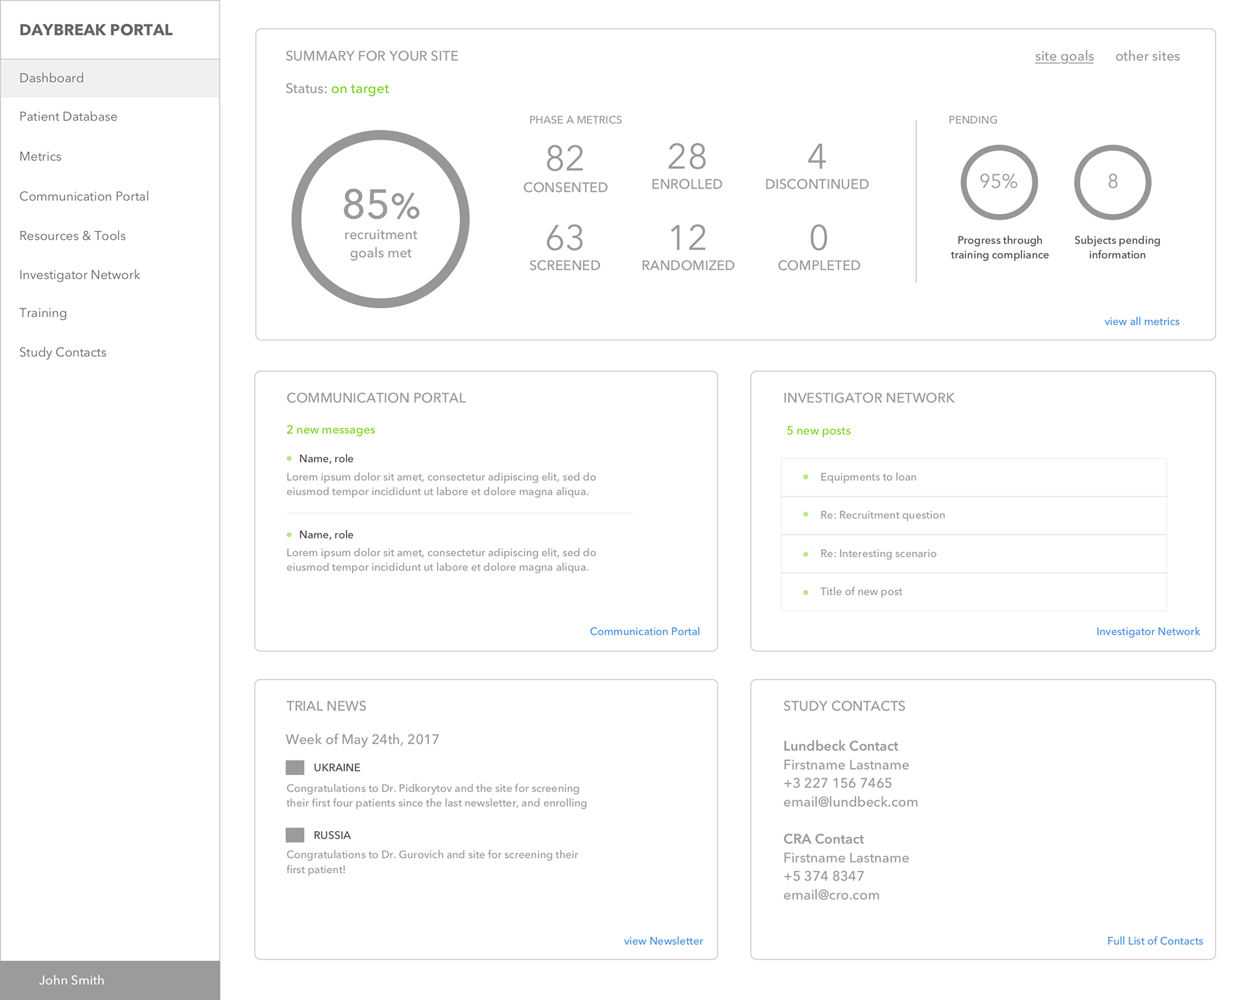Open Patient Database in sidebar
Image resolution: width=1252 pixels, height=1000 pixels.
(x=68, y=117)
